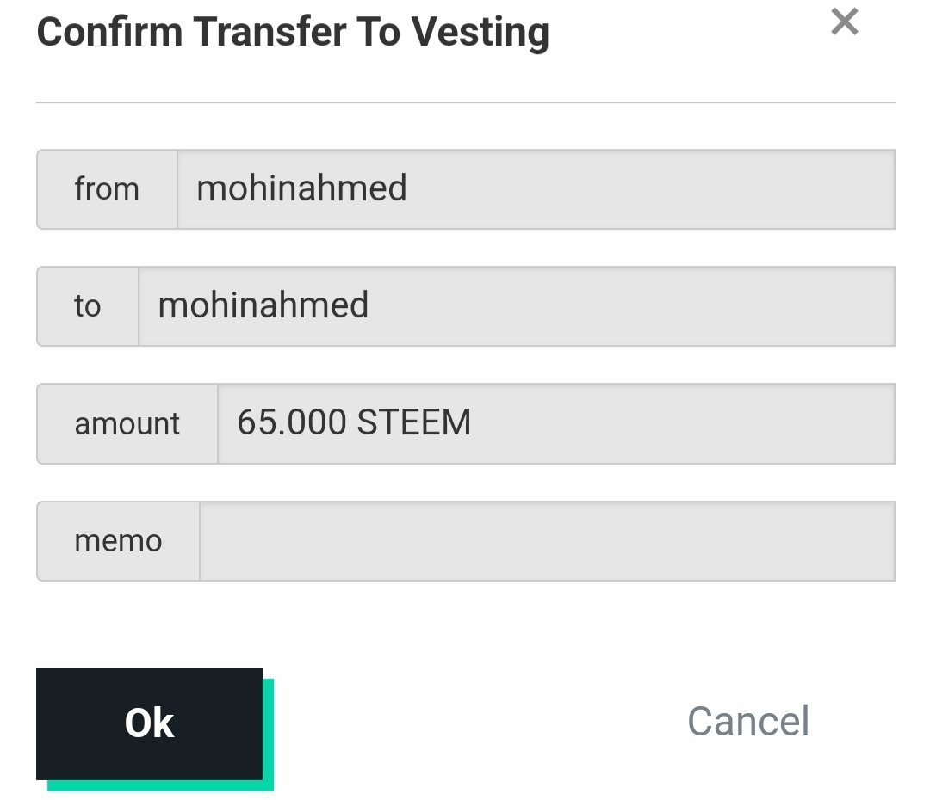Image resolution: width=930 pixels, height=800 pixels.
Task: Click the word 'Confirm' in the title
Action: coord(109,33)
